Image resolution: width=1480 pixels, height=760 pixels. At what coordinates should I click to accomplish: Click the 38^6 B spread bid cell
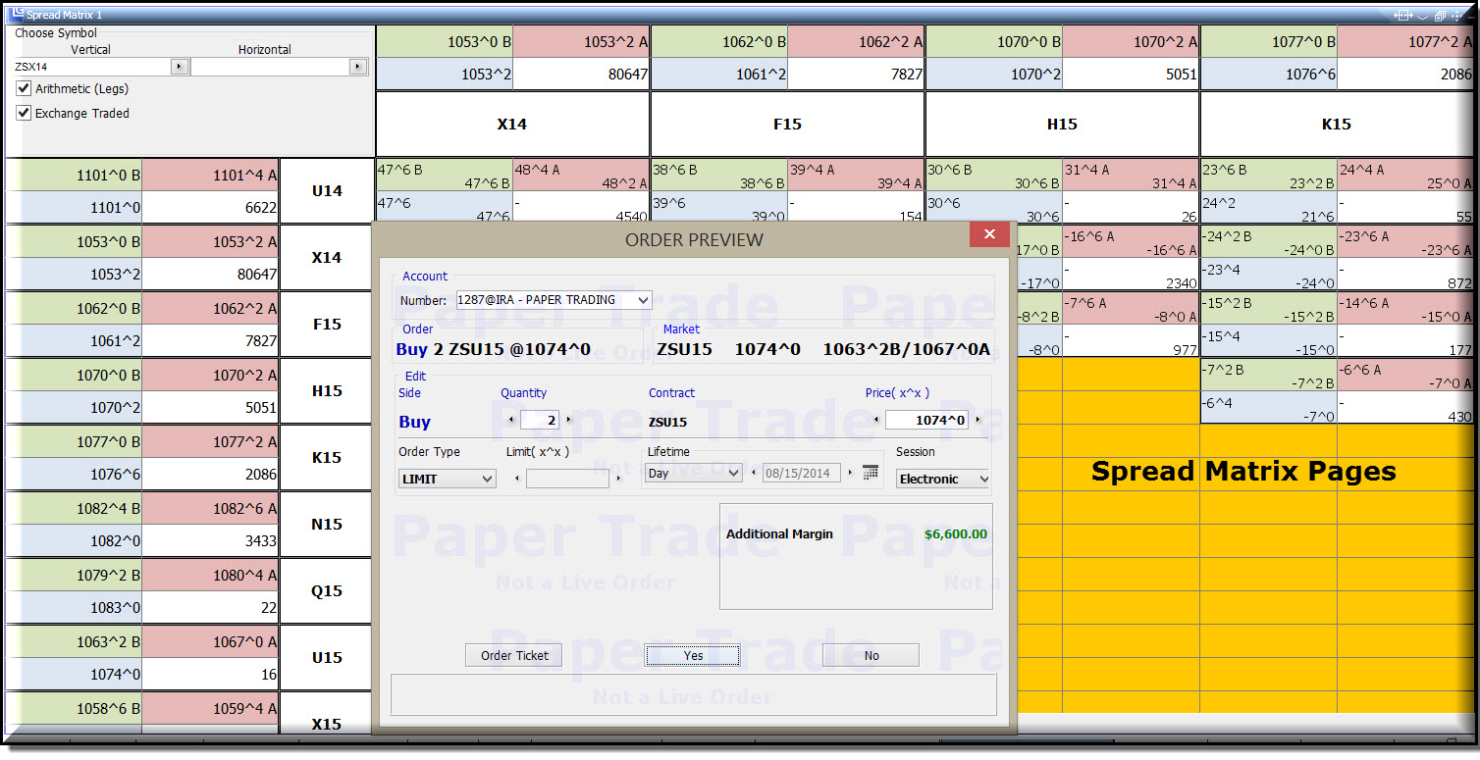719,176
